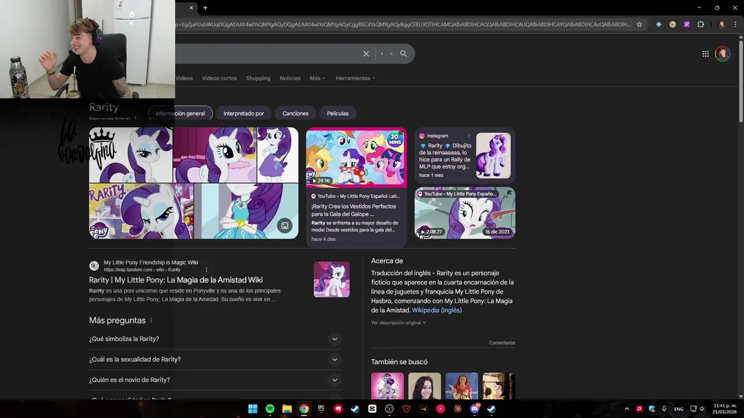Open the Google account avatar menu

tap(722, 53)
